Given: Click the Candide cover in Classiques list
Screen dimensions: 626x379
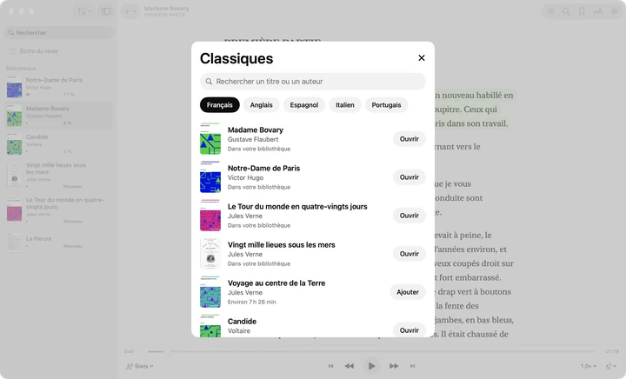Looking at the screenshot, I should 210,326.
